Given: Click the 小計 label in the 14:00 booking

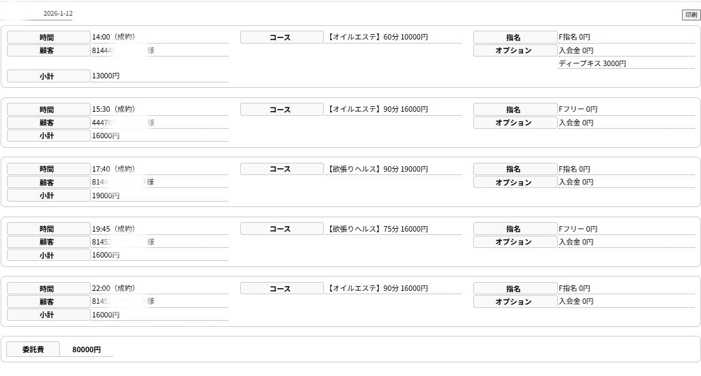Looking at the screenshot, I should [x=48, y=76].
